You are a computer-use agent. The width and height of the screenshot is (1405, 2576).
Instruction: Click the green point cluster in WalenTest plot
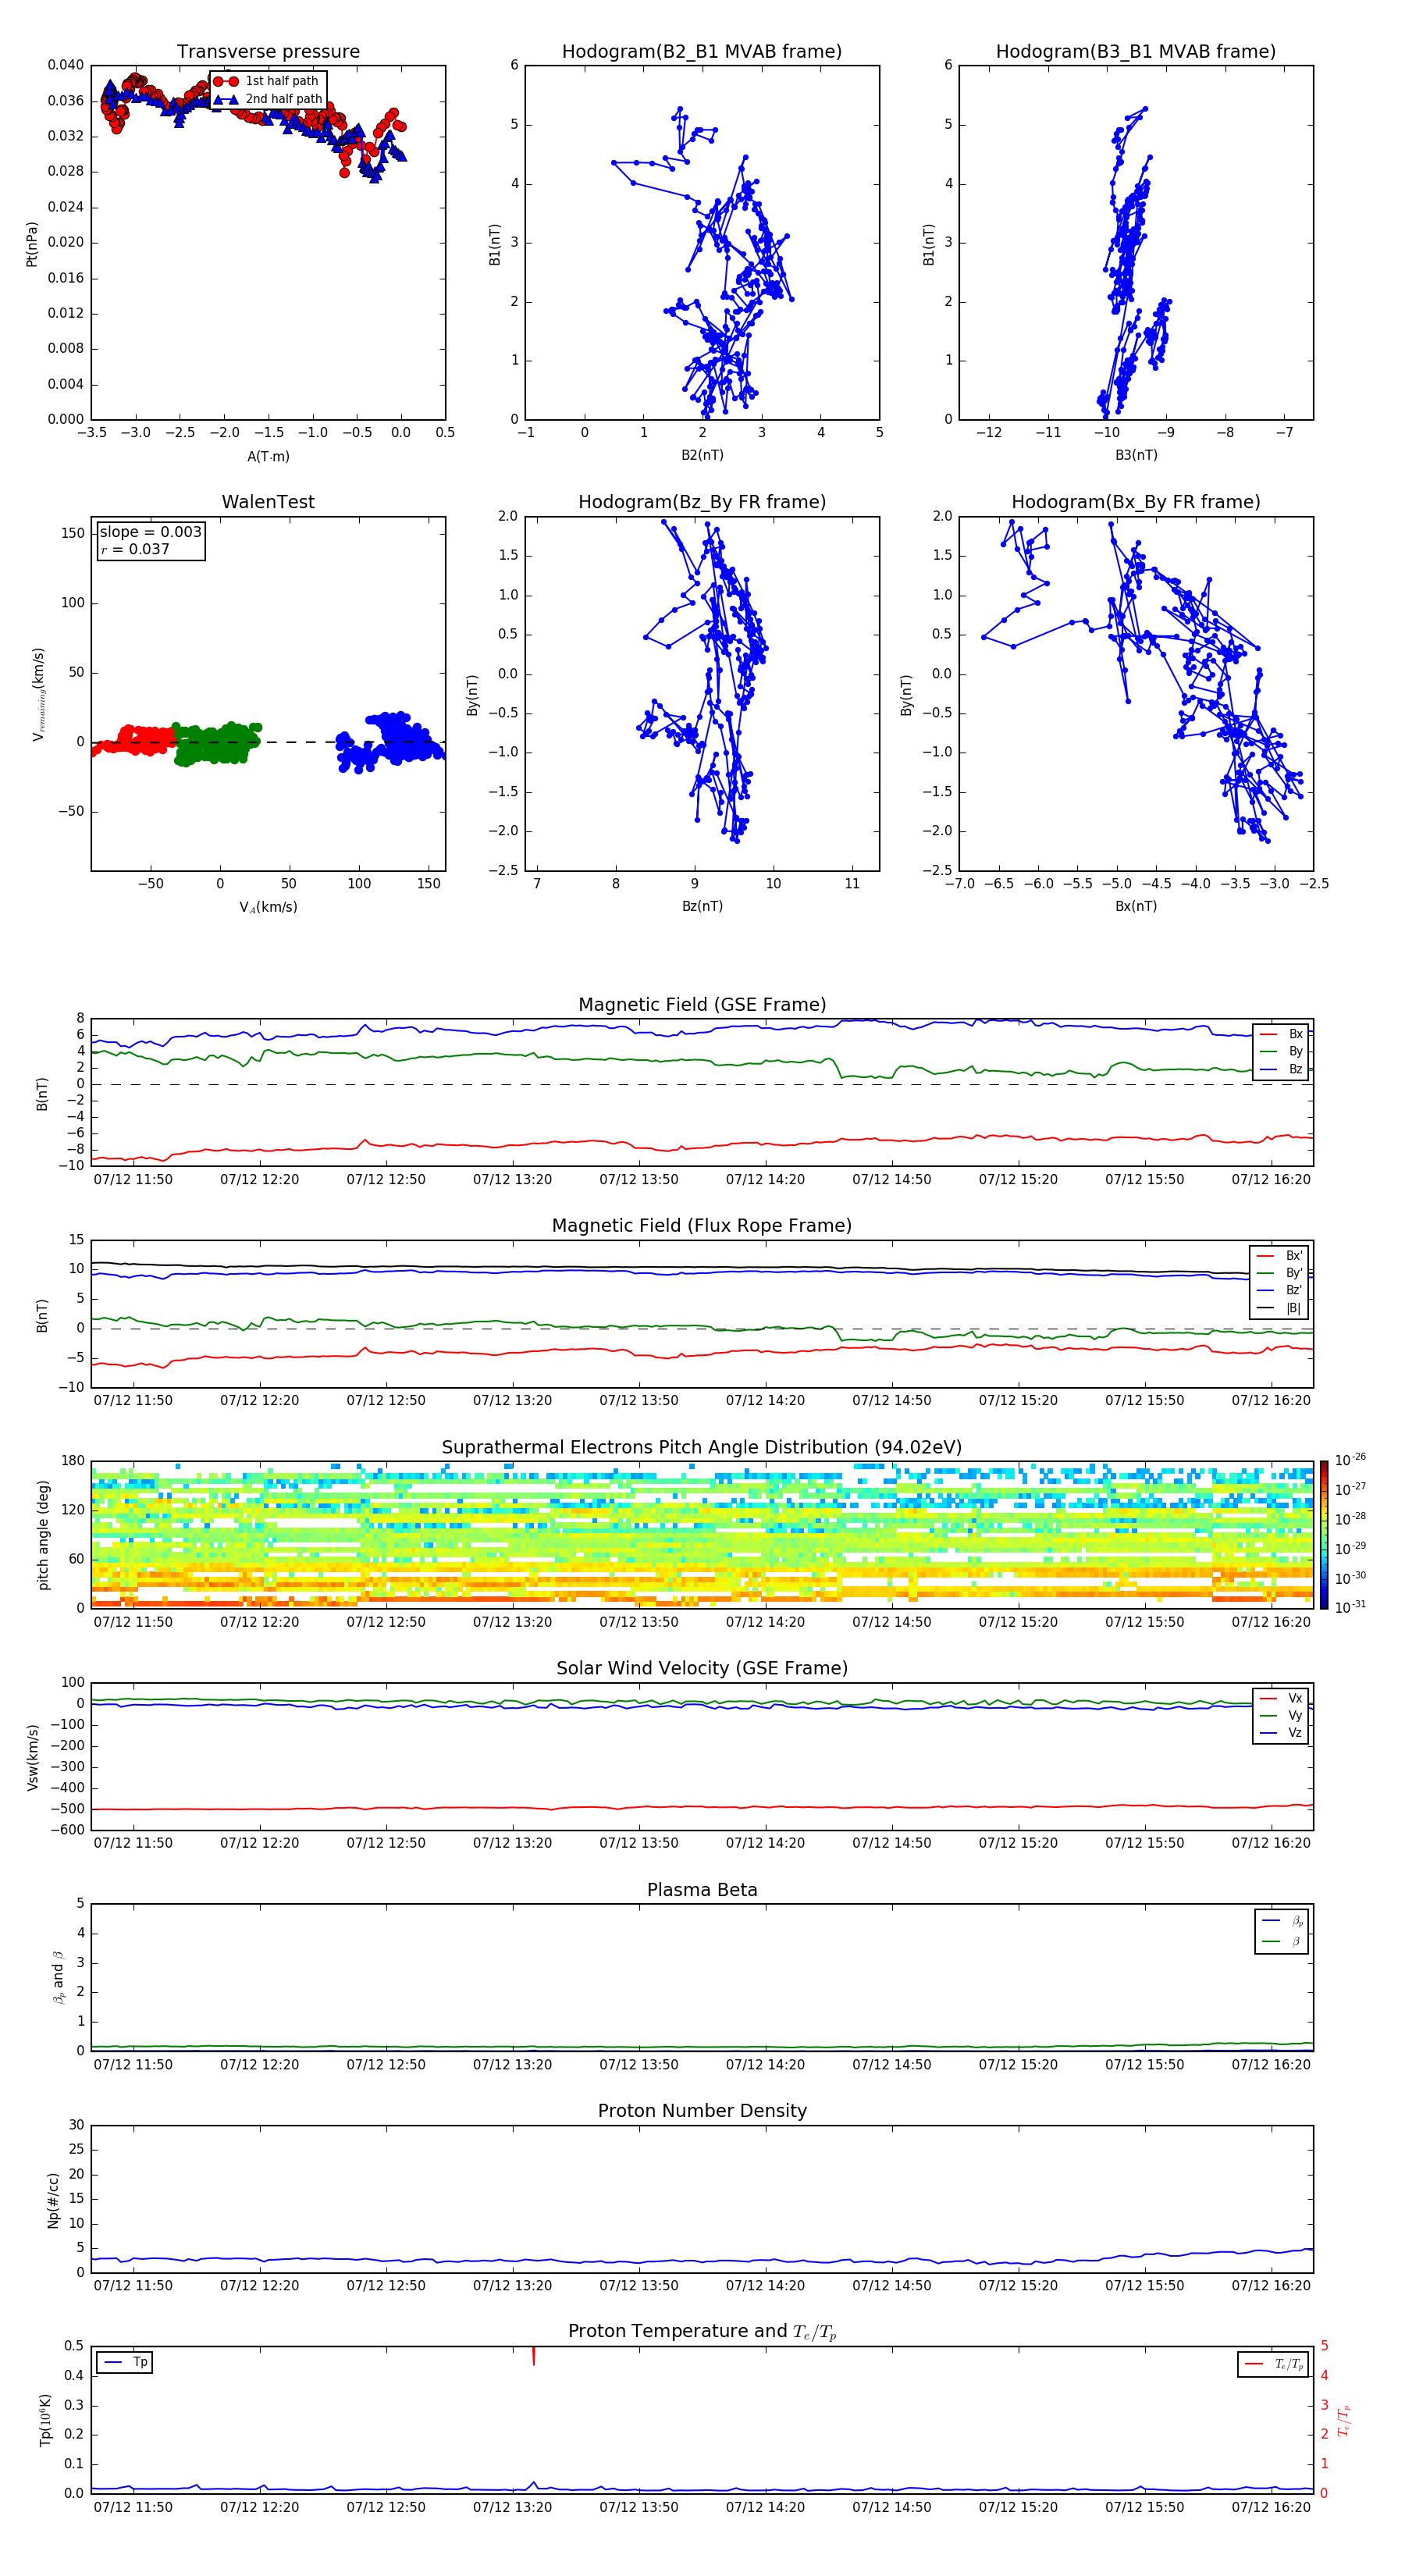pyautogui.click(x=216, y=744)
